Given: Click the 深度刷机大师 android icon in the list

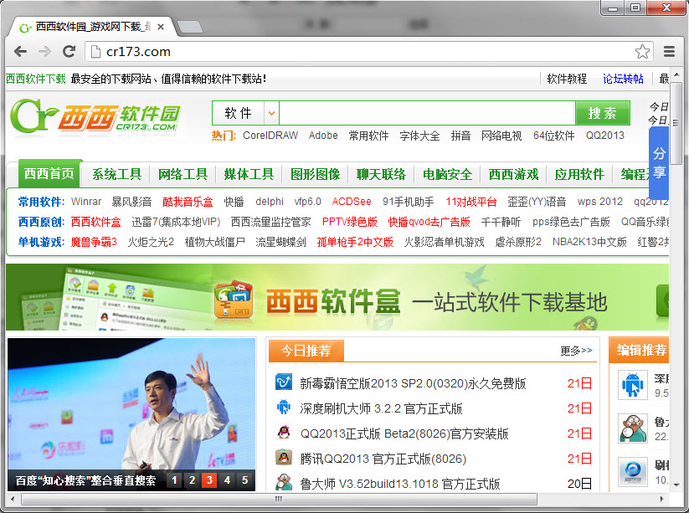Looking at the screenshot, I should [284, 408].
